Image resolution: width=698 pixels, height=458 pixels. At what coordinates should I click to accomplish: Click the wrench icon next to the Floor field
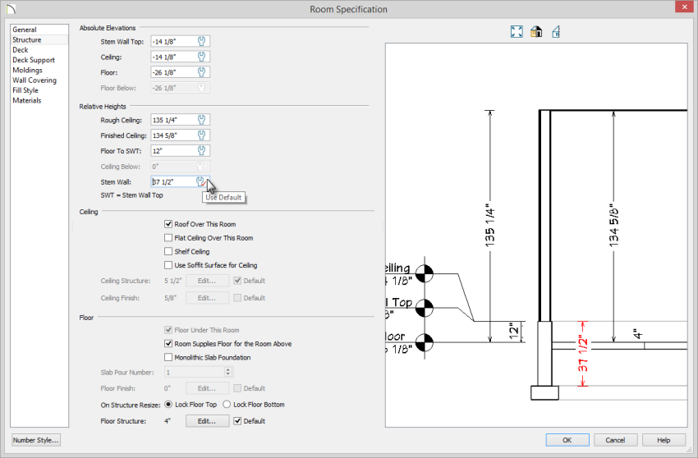(x=202, y=72)
